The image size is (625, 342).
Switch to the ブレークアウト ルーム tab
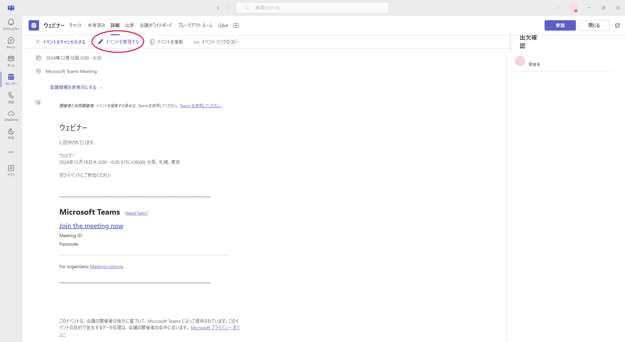pyautogui.click(x=195, y=25)
